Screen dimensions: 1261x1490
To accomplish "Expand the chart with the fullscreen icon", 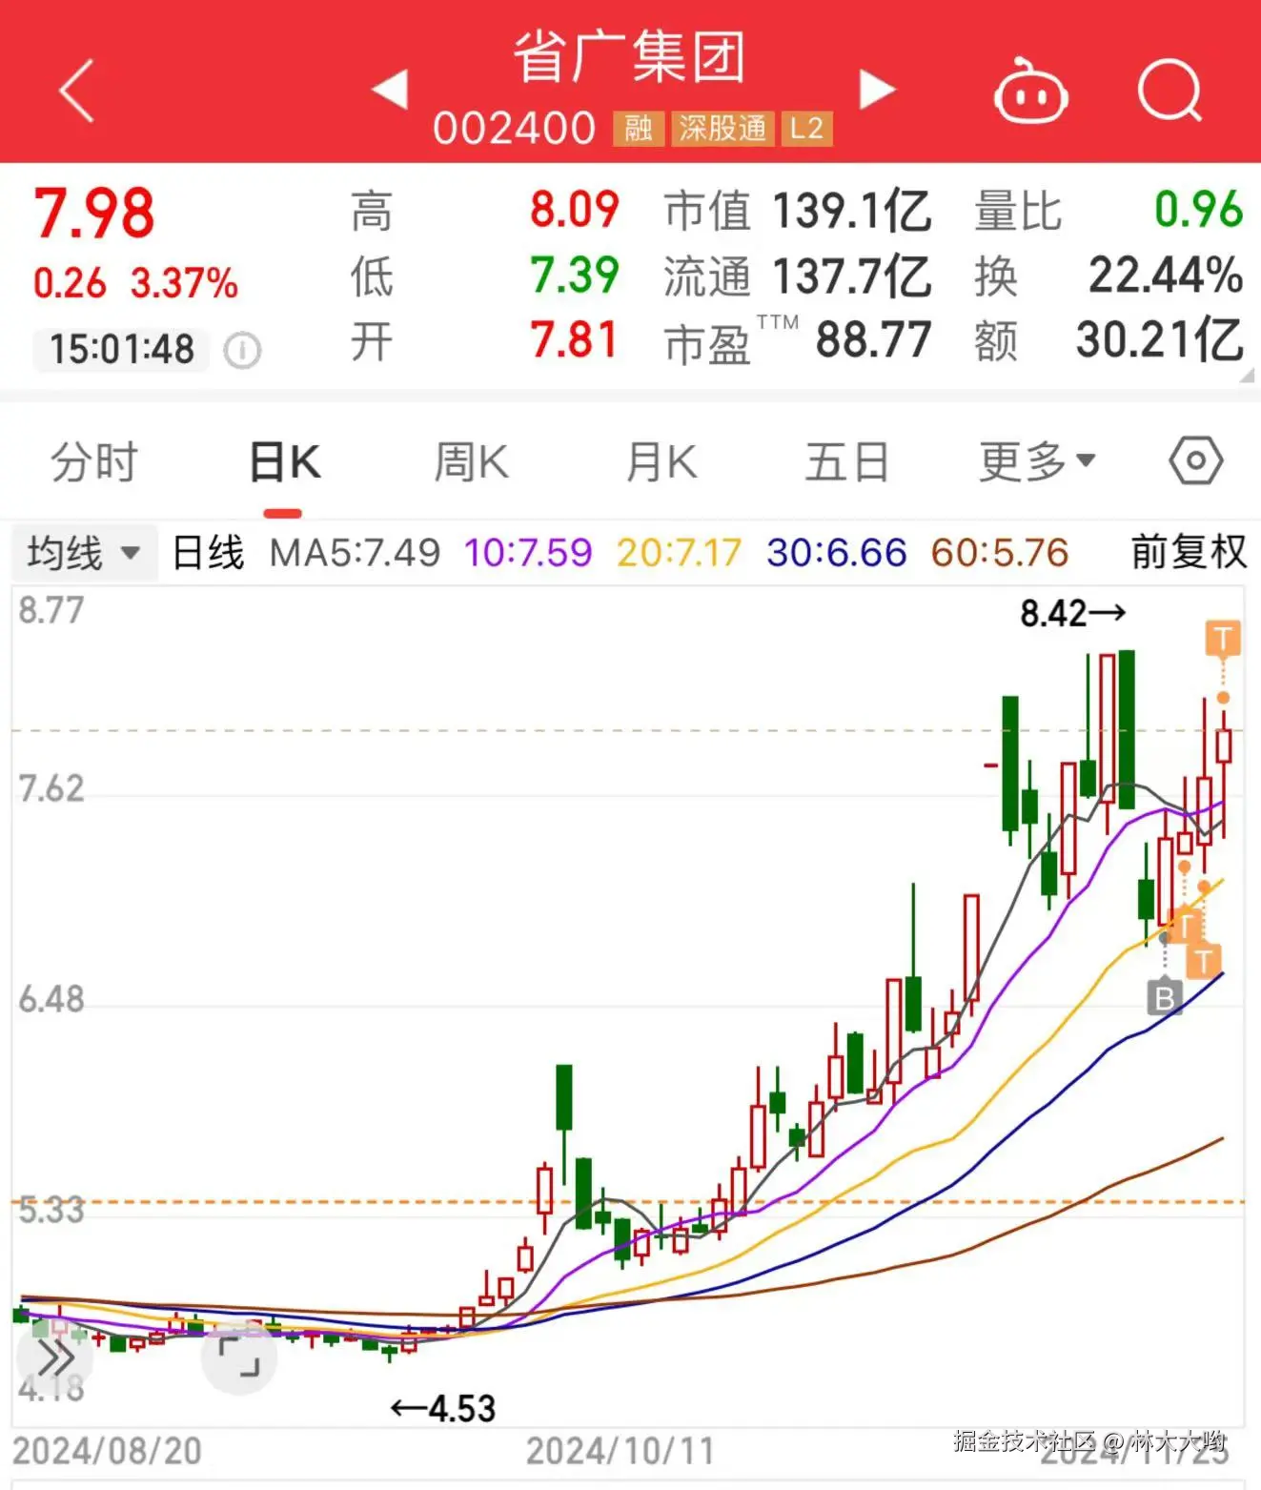I will (238, 1357).
